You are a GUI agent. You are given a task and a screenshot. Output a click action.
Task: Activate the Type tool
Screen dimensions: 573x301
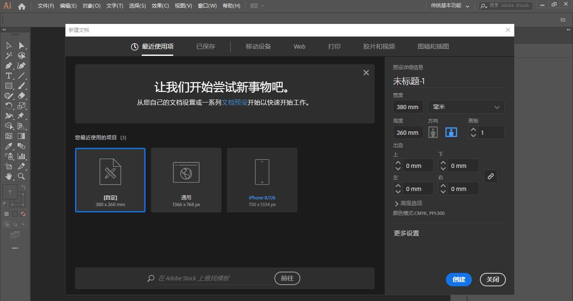(8, 76)
